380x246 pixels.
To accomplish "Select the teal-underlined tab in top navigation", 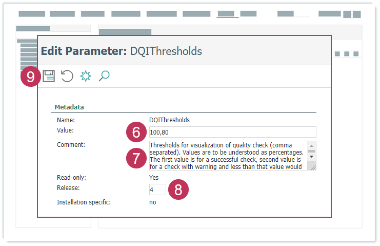I will point(227,14).
